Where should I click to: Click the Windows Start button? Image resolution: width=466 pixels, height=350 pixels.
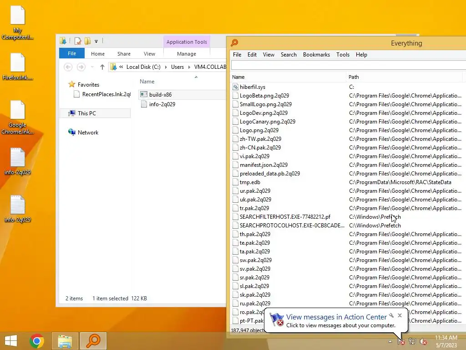pos(11,341)
